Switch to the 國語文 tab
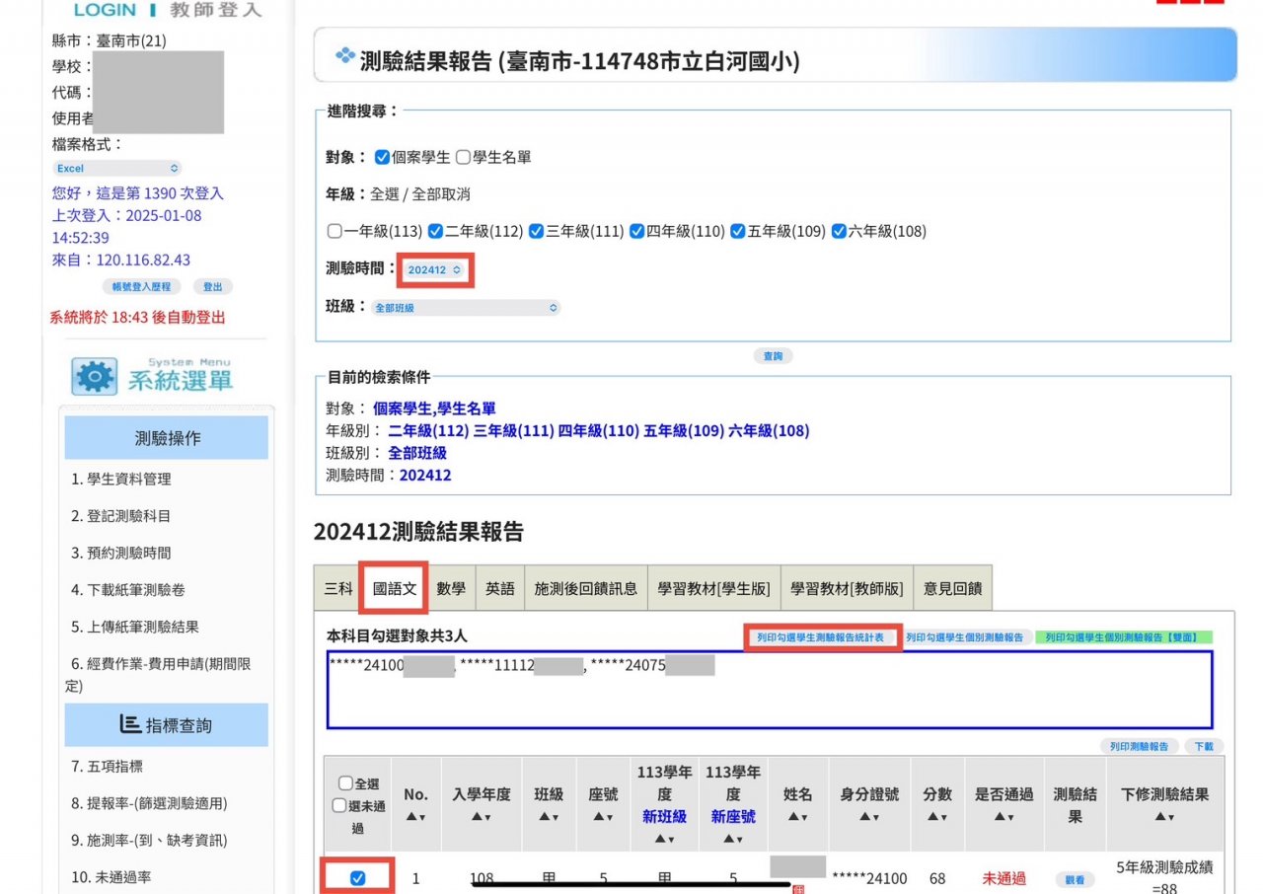 pos(395,588)
